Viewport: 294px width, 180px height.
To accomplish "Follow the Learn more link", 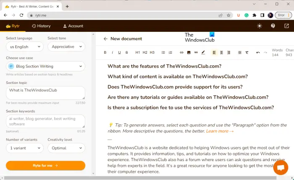I will (x=220, y=131).
